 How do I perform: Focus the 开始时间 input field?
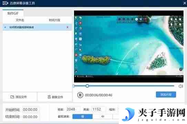[30, 110]
